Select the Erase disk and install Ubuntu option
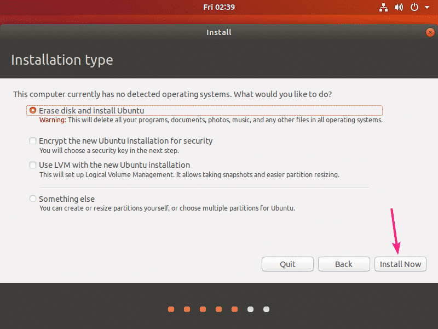Viewport: 438px width, 329px height. 32,110
